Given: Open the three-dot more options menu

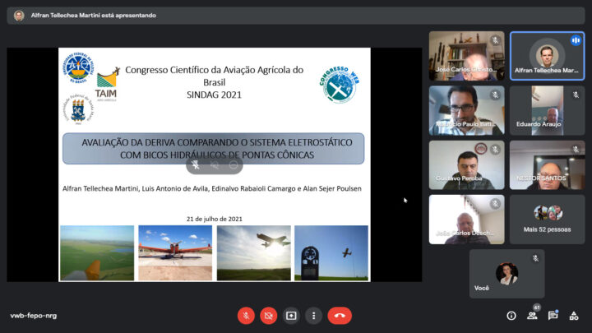Looking at the screenshot, I should (x=313, y=315).
